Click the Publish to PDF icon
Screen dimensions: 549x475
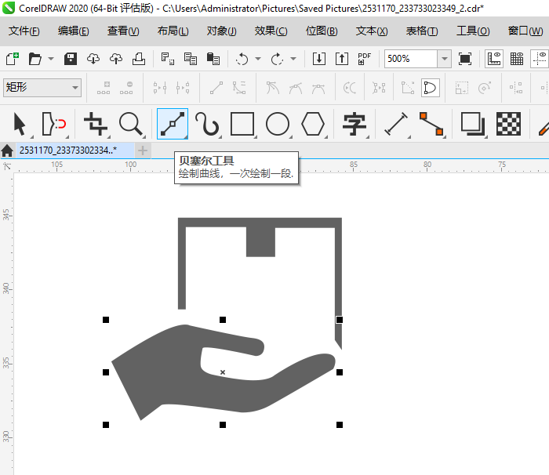pyautogui.click(x=364, y=59)
